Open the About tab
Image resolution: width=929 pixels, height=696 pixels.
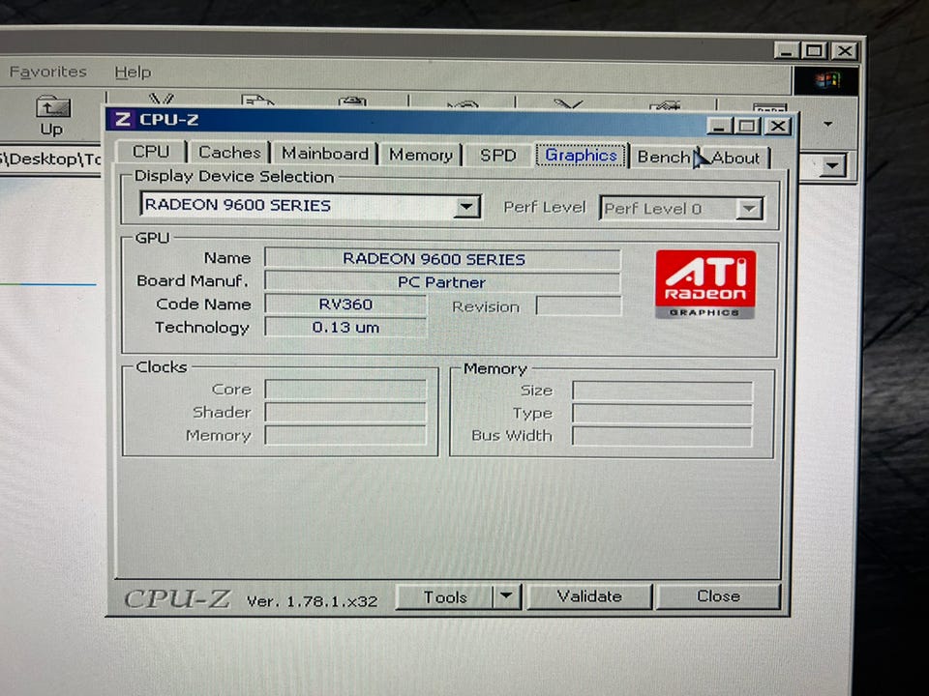pos(735,158)
